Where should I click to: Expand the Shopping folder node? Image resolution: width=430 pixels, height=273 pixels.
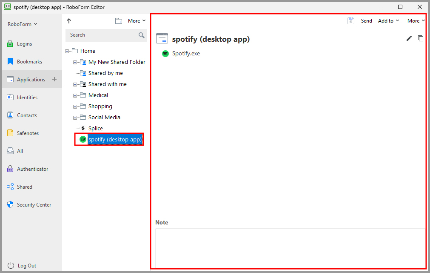coord(75,106)
